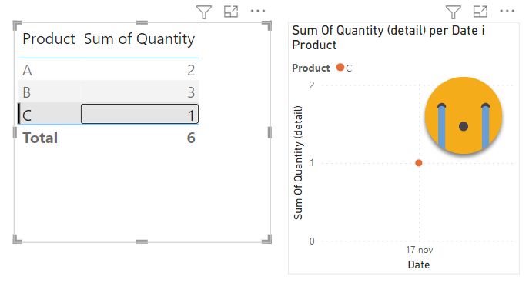Sort by the Product column header
The width and height of the screenshot is (529, 283).
click(49, 38)
